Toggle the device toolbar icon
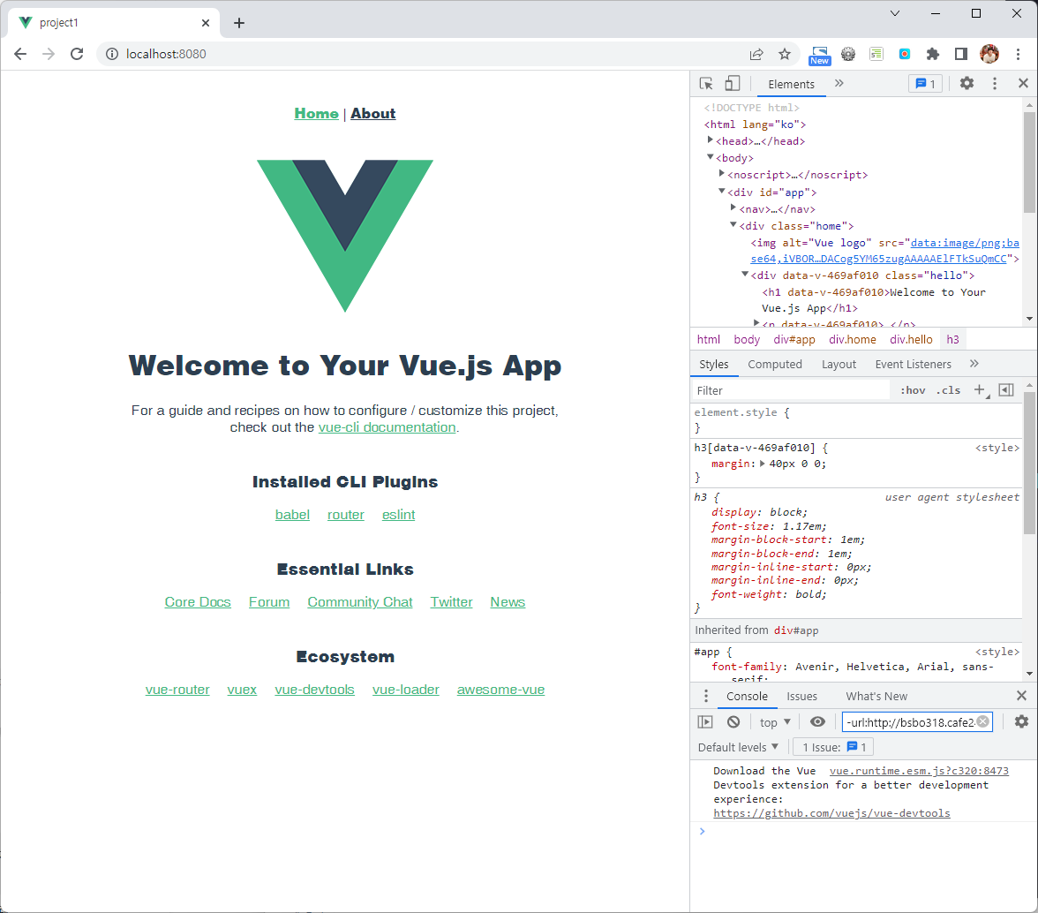The height and width of the screenshot is (913, 1038). pos(733,83)
